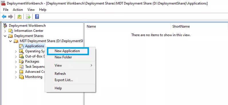
Task: Click the Deployment Shares folder icon
Action: pyautogui.click(x=11, y=36)
